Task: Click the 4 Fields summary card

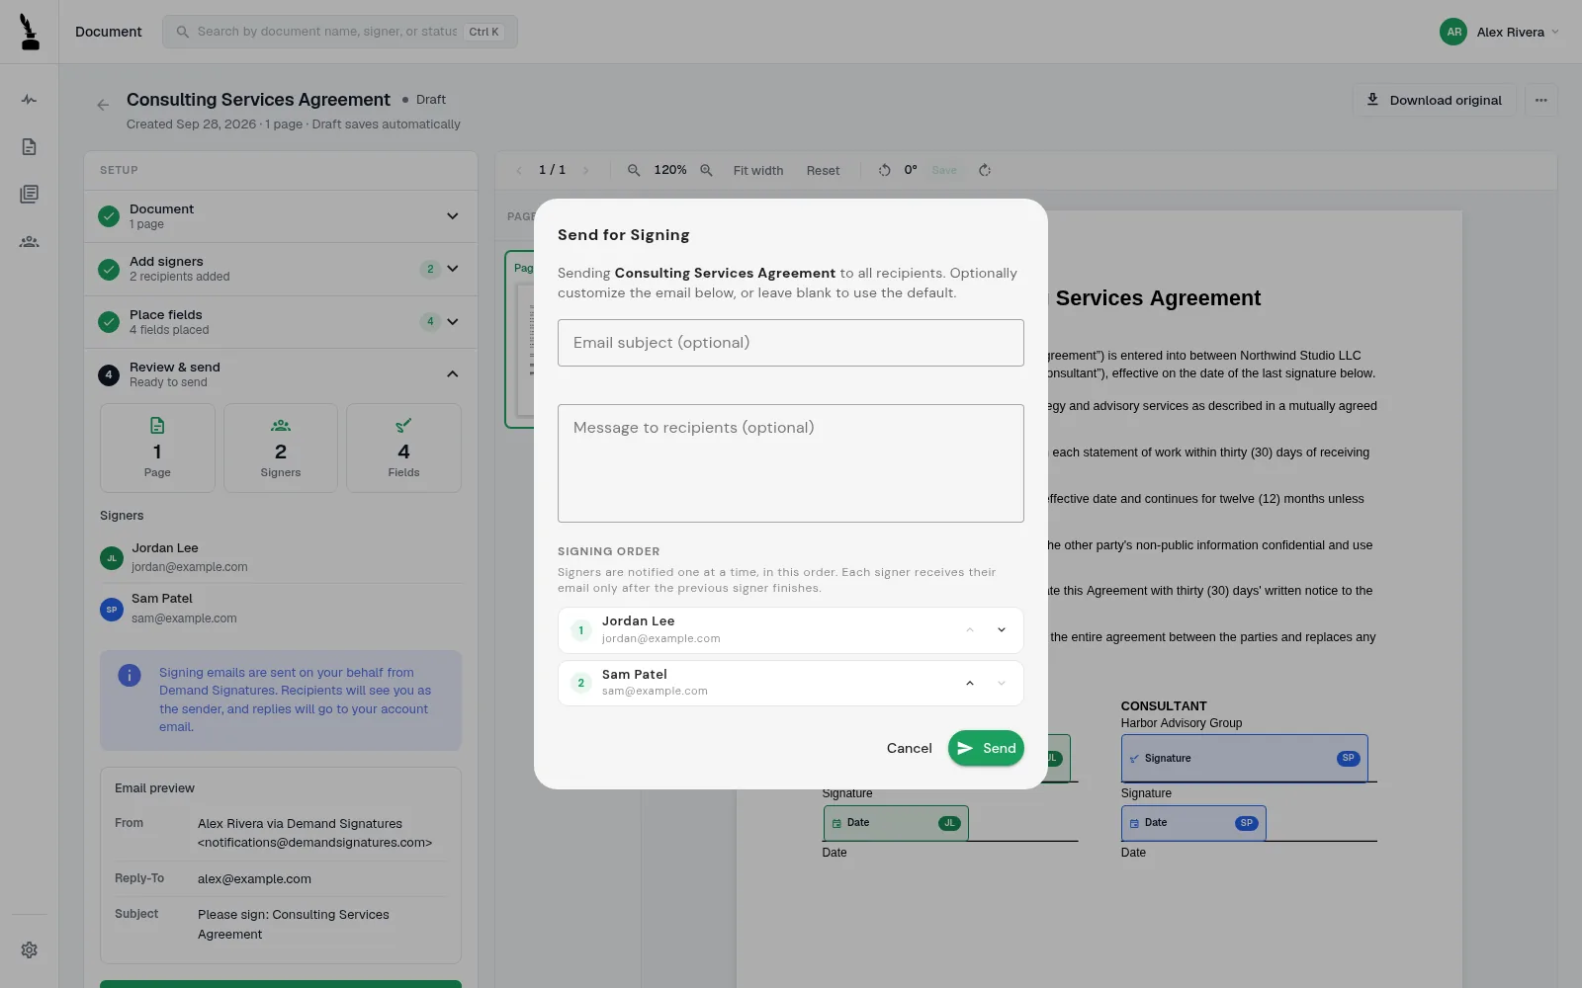Action: tap(403, 448)
